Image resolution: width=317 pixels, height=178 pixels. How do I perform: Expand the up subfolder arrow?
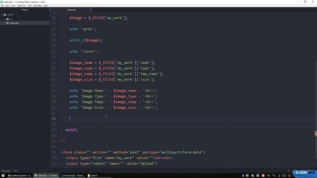tap(5, 19)
